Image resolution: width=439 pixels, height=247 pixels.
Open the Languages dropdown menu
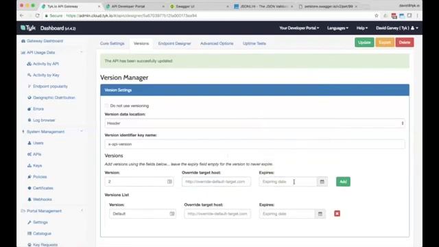[337, 28]
